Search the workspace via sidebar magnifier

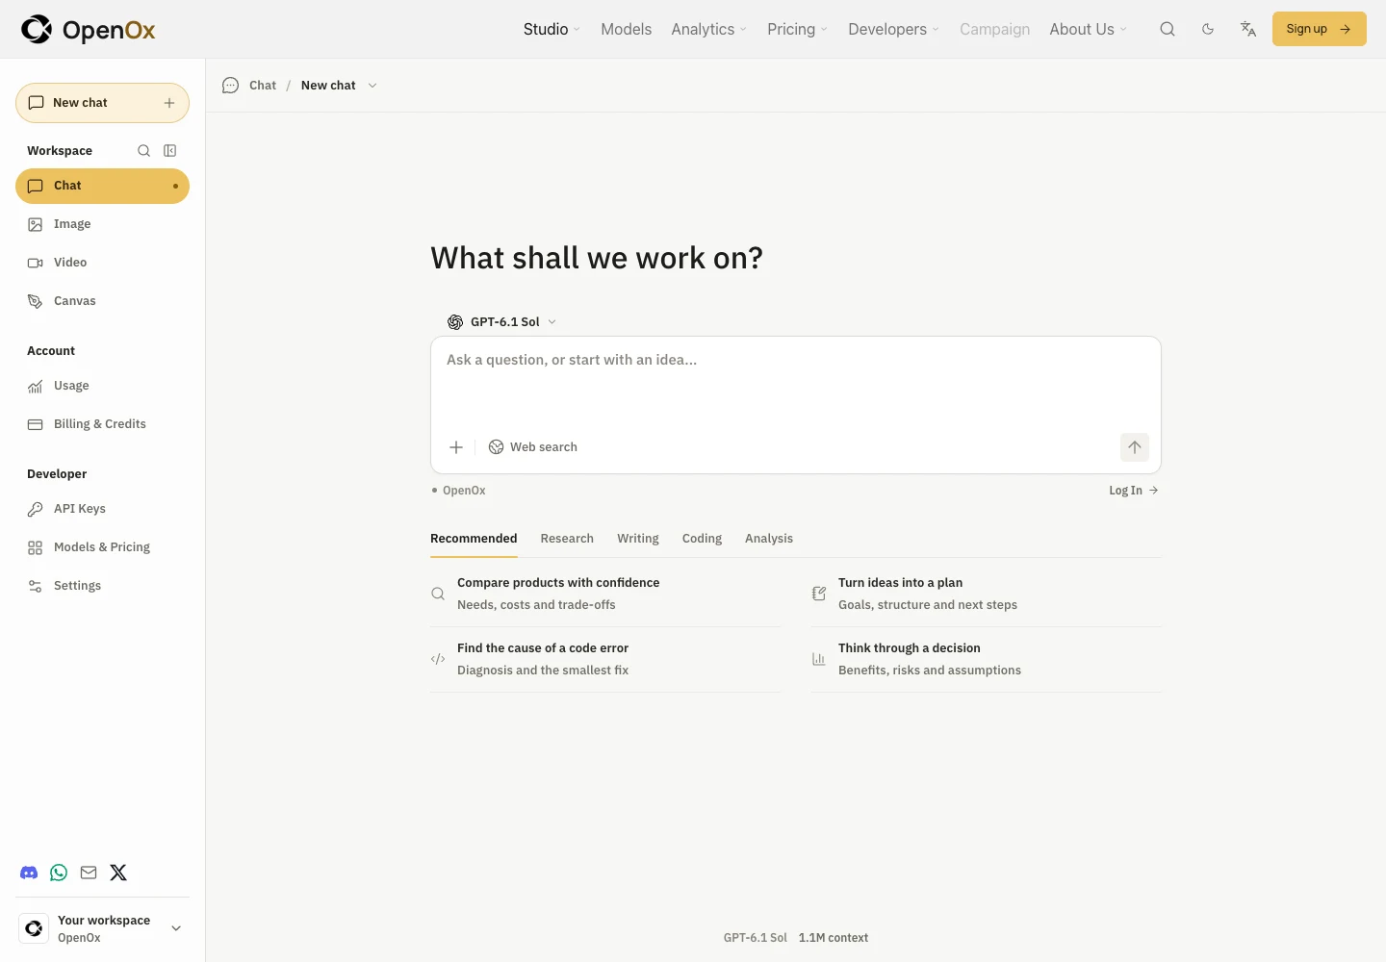pyautogui.click(x=144, y=151)
